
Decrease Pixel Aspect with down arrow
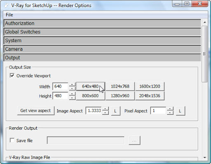(170, 113)
